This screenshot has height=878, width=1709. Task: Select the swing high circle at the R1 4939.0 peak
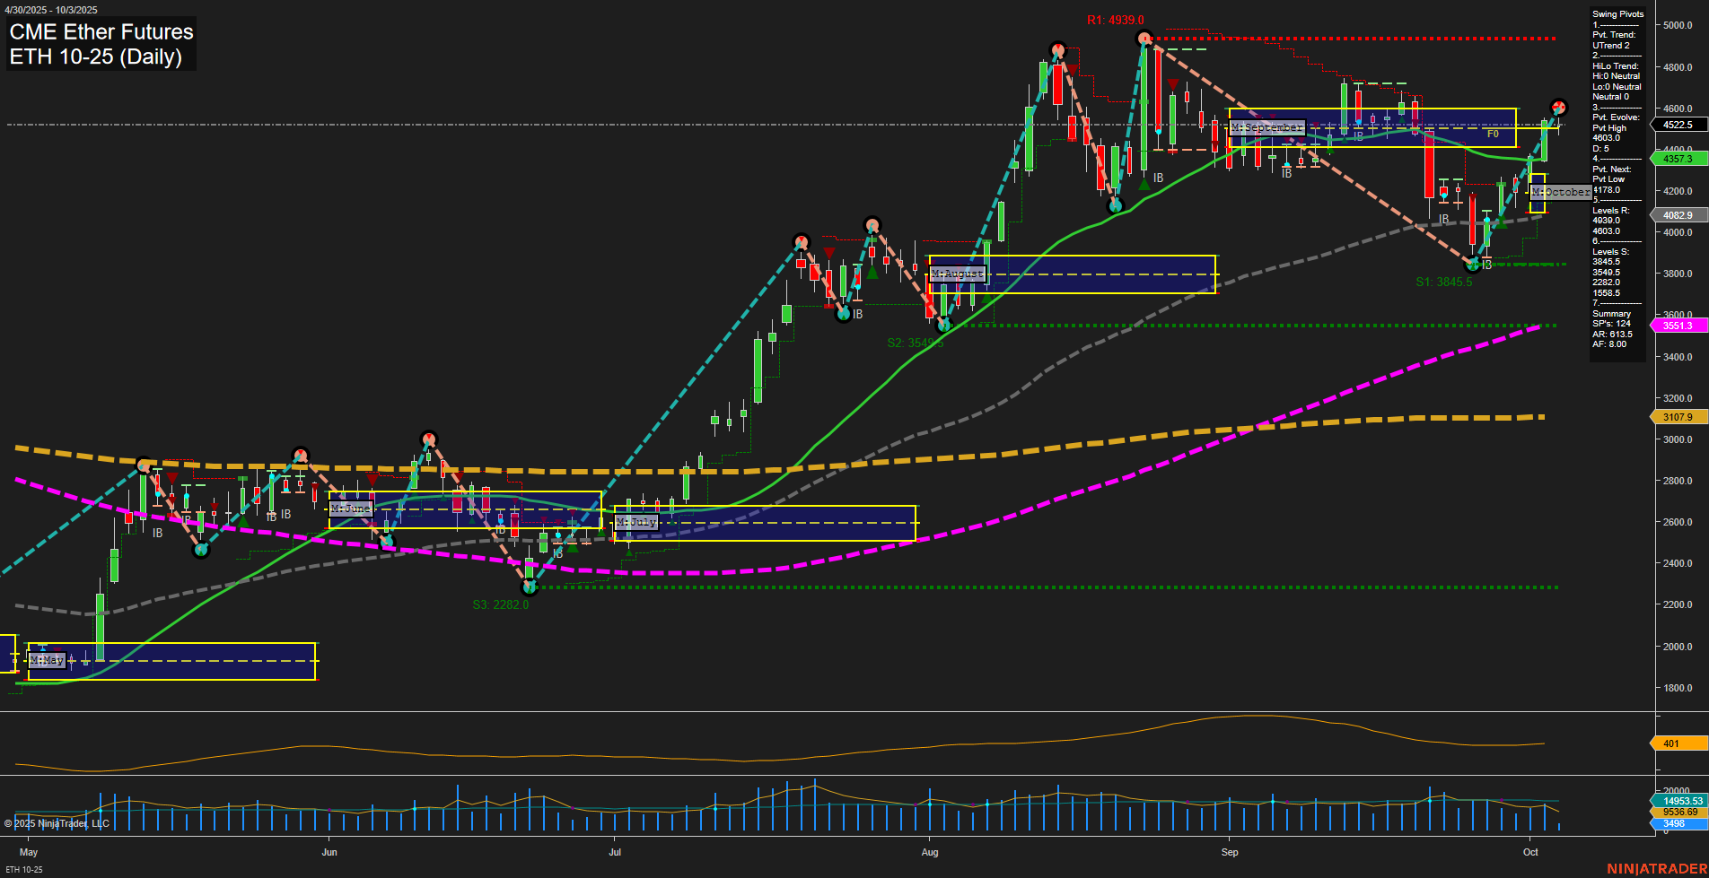click(1144, 39)
